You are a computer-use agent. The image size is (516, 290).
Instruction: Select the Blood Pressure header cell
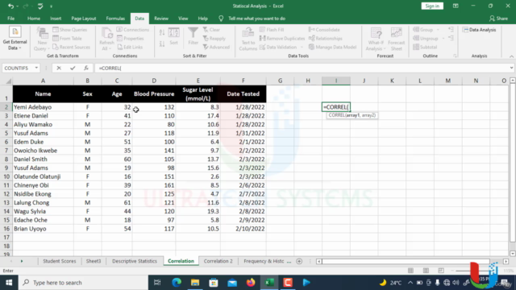click(x=154, y=93)
